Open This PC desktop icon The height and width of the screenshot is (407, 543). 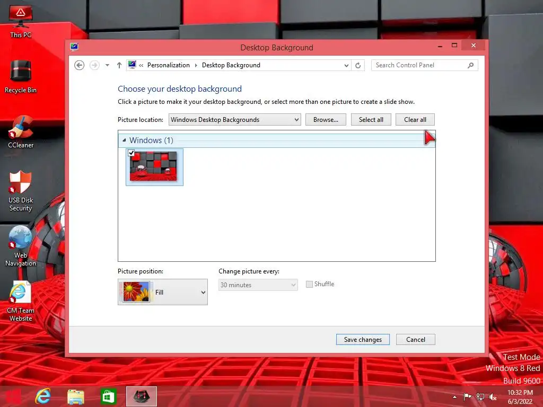click(21, 21)
